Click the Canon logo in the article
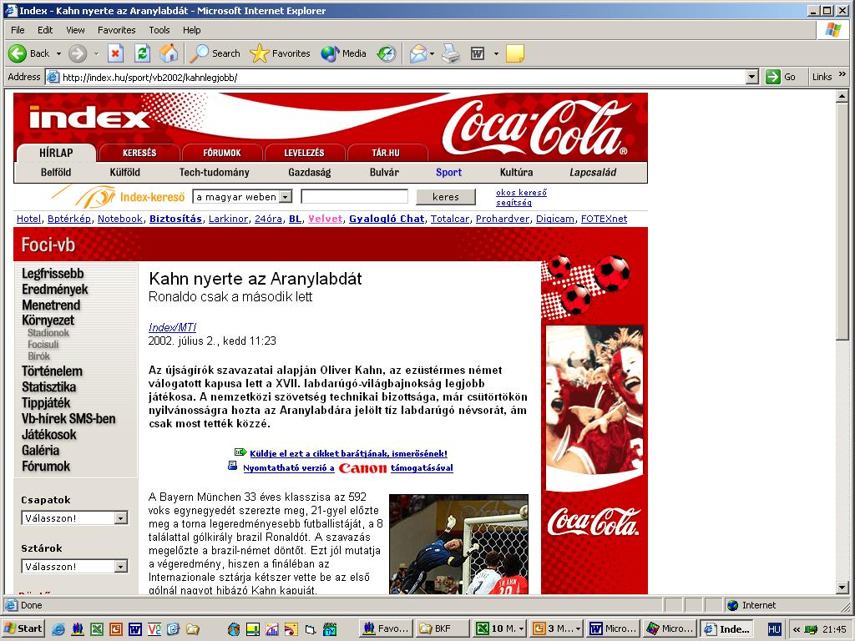The height and width of the screenshot is (641, 855). (x=362, y=467)
